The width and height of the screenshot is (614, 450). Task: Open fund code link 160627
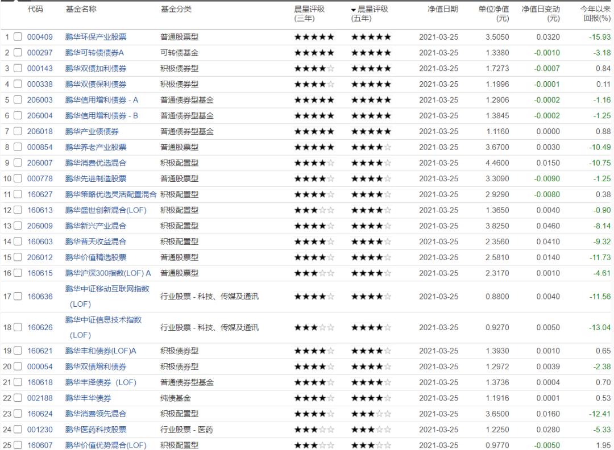tap(38, 194)
